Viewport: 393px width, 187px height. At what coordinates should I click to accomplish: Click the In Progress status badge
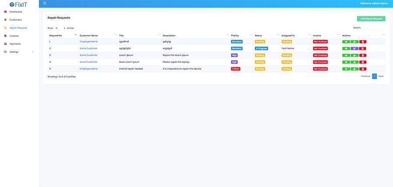(262, 48)
